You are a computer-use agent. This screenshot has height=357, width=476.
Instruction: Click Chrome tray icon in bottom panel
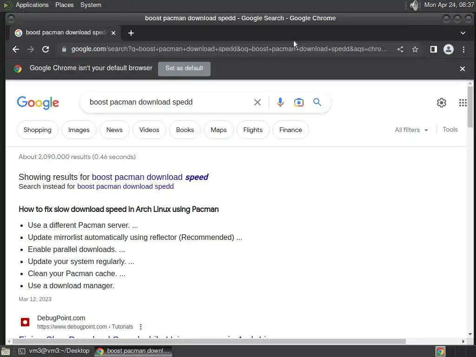coord(441,351)
